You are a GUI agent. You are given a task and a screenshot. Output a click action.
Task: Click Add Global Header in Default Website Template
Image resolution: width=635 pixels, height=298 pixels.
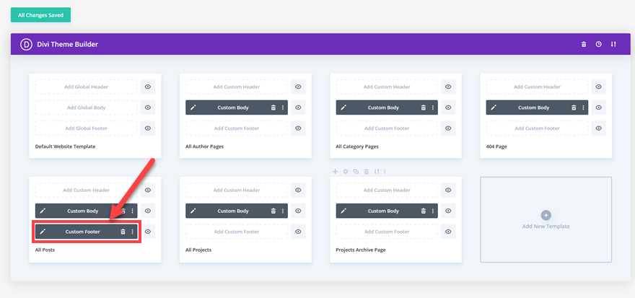pyautogui.click(x=87, y=87)
